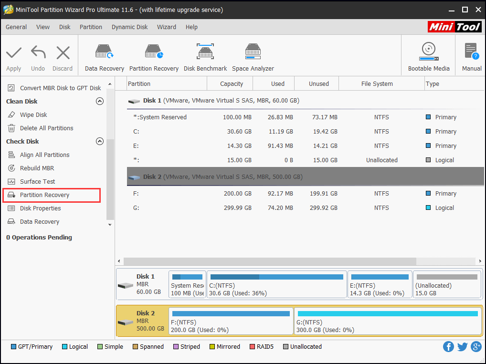This screenshot has width=486, height=364.
Task: Open Partition Recovery in the top toolbar
Action: pyautogui.click(x=154, y=58)
